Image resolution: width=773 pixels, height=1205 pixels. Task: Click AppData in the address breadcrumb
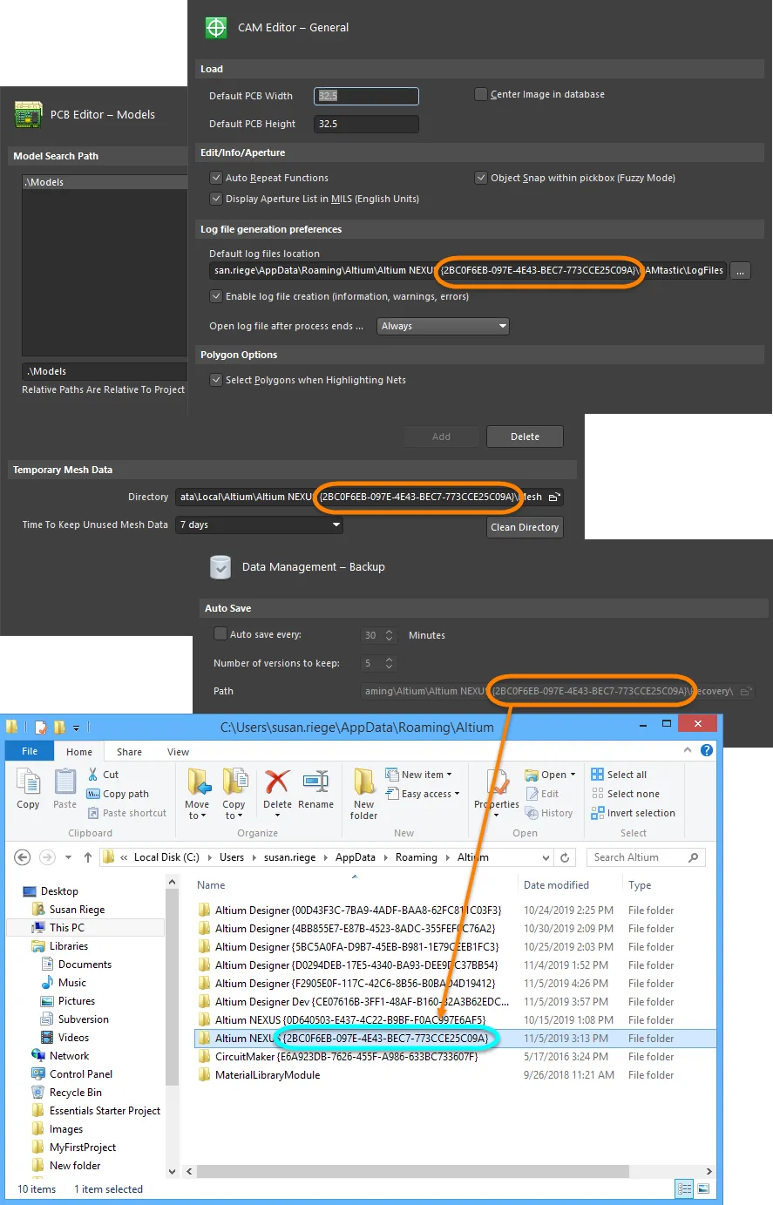(x=356, y=857)
